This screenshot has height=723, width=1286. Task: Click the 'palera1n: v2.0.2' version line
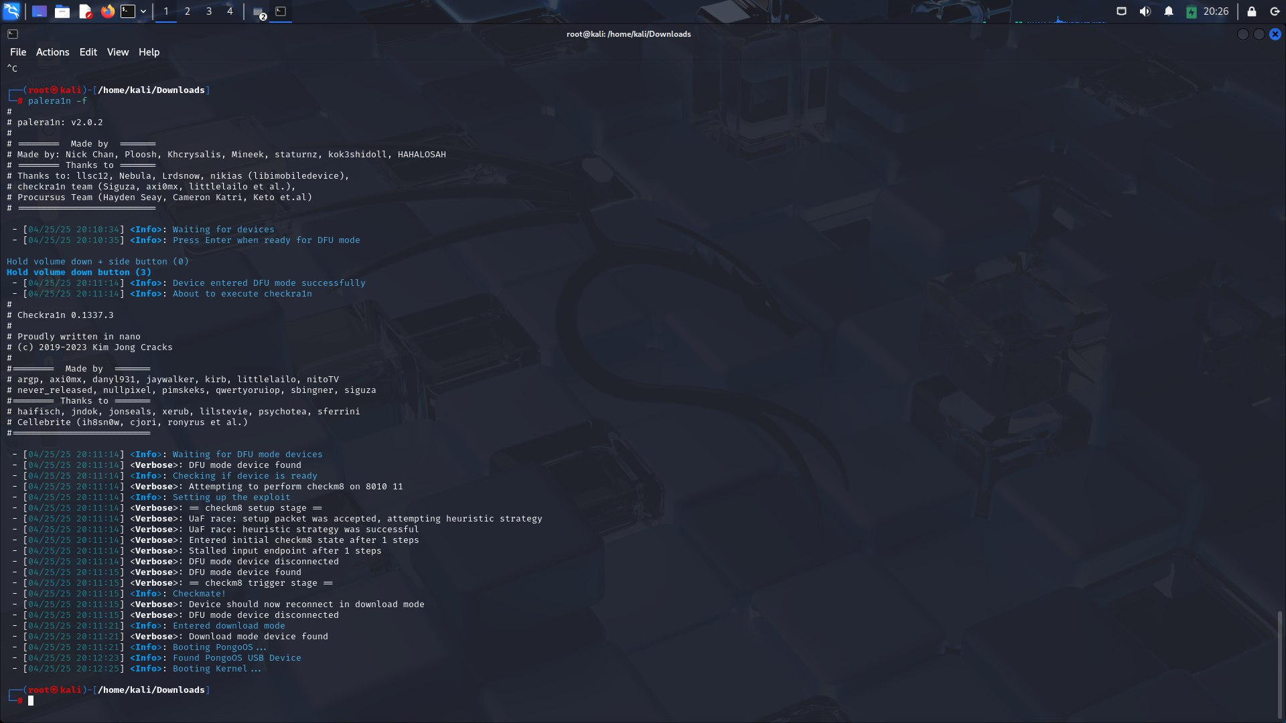coord(60,123)
